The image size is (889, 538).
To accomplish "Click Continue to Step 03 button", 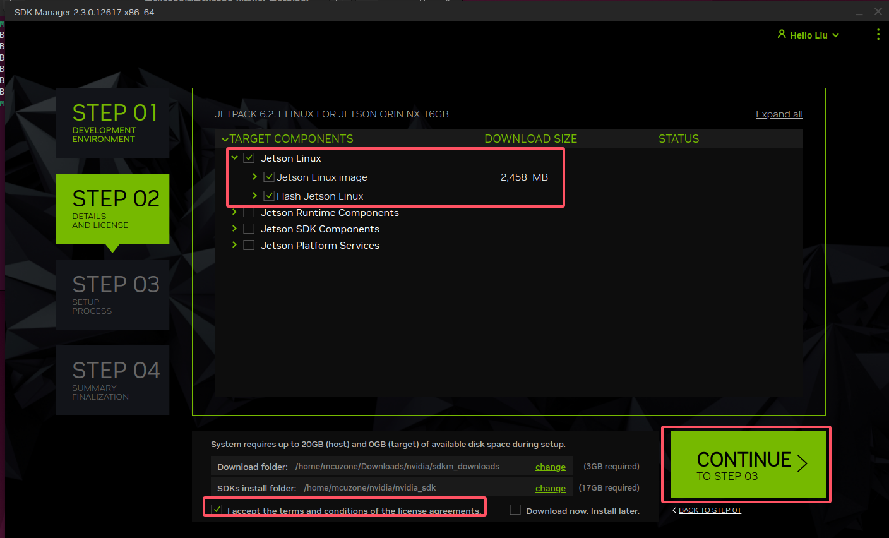I will point(748,465).
